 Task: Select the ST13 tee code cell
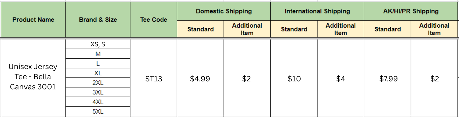coord(153,79)
